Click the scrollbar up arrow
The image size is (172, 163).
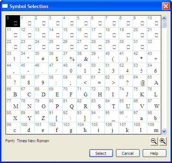coord(164,19)
